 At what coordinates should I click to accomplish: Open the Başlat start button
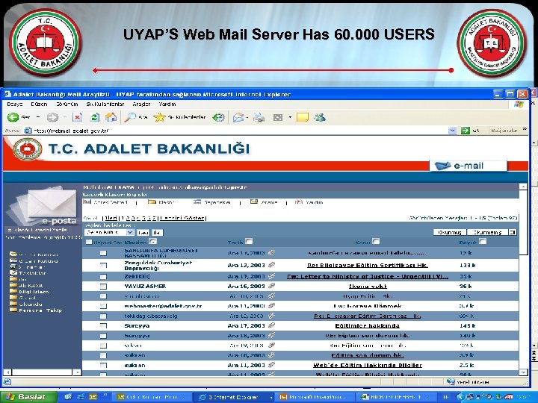tap(28, 397)
